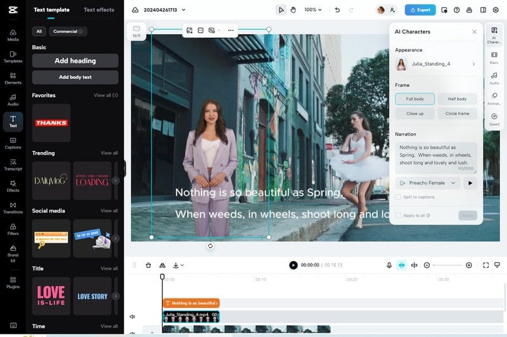Open the 100% zoom level dropdown
The height and width of the screenshot is (337, 507).
tap(313, 10)
